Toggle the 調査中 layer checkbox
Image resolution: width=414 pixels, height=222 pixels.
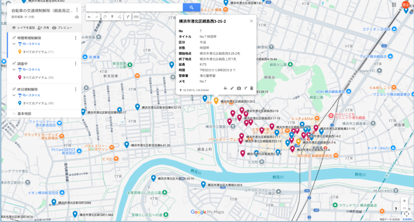14,64
